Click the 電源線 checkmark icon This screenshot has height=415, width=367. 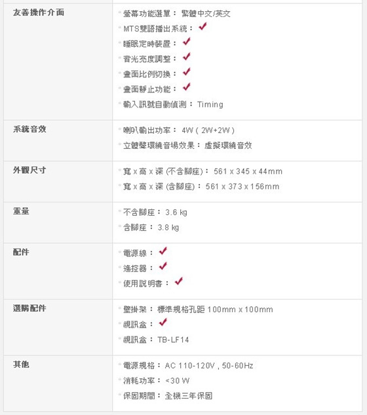coord(163,250)
